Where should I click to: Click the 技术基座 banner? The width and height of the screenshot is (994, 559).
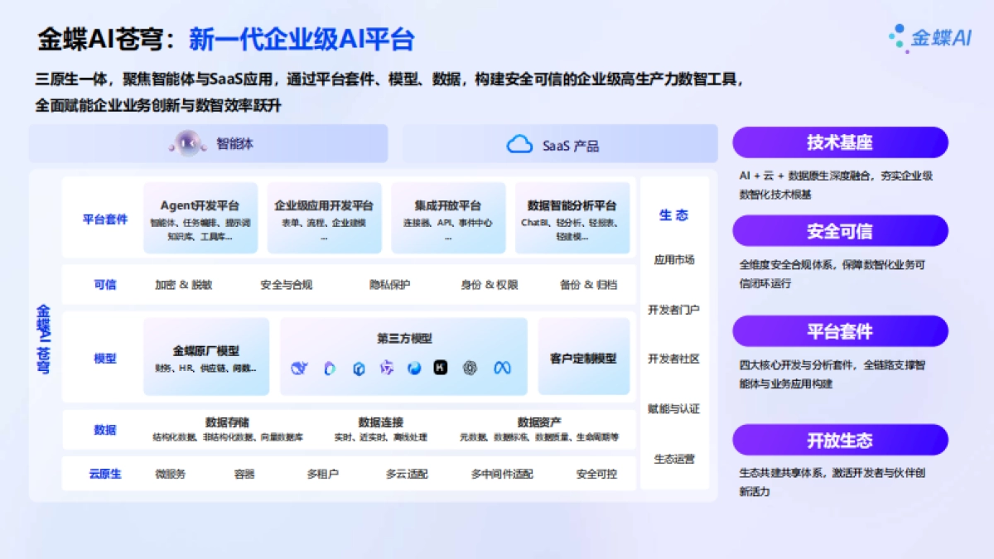[x=840, y=142]
